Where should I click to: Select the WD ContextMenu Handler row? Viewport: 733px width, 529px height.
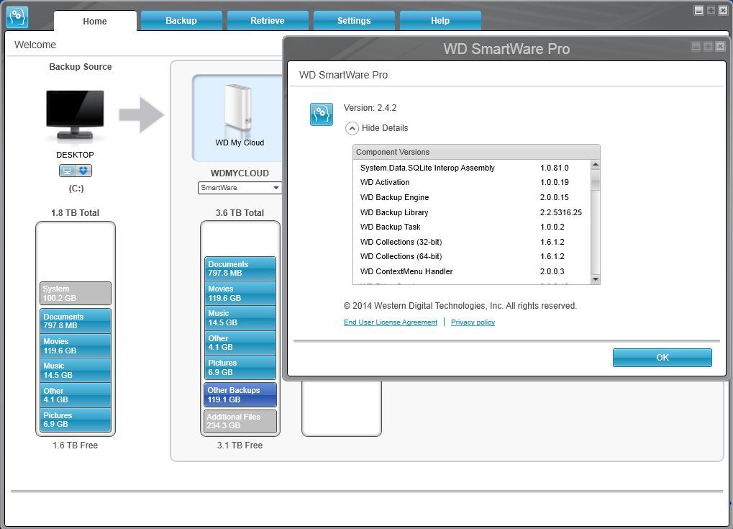[472, 271]
